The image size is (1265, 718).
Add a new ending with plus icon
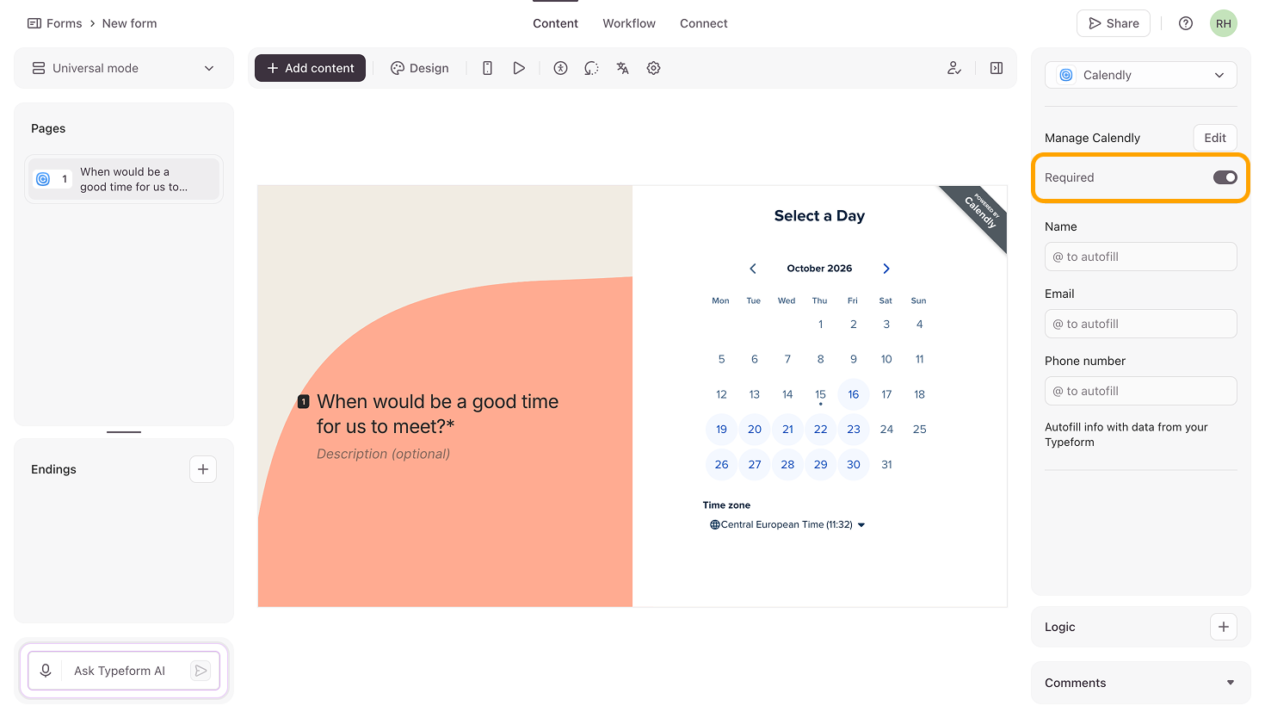pyautogui.click(x=203, y=469)
